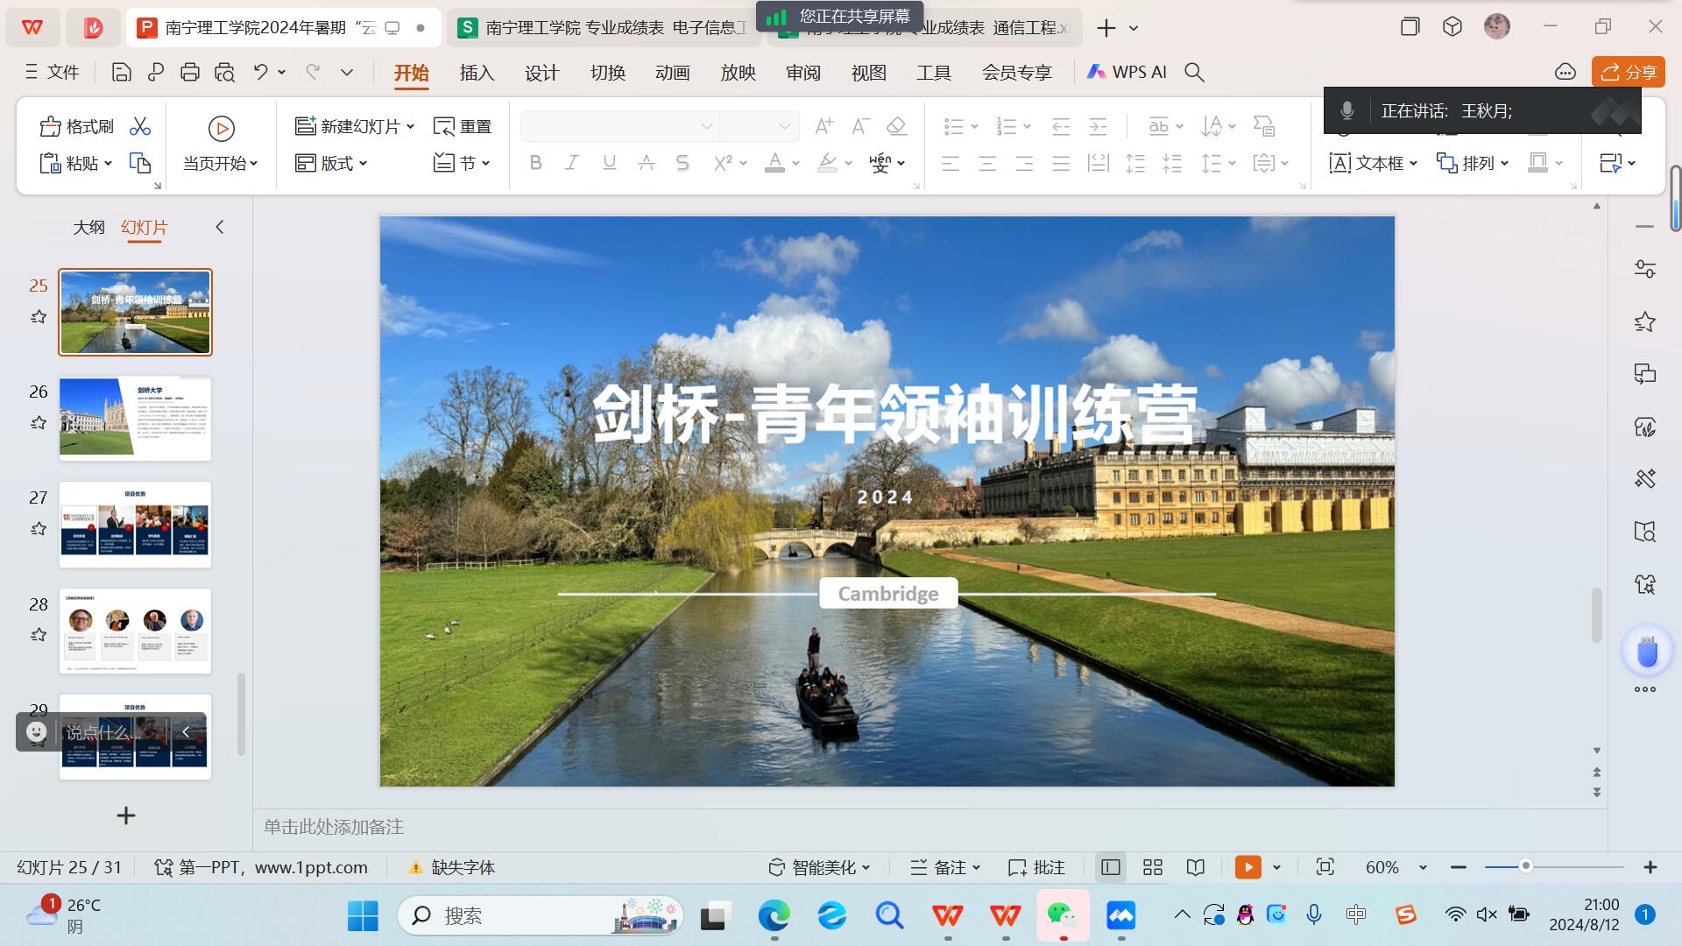The image size is (1682, 946).
Task: Click the Reset (重置) button
Action: click(x=463, y=127)
